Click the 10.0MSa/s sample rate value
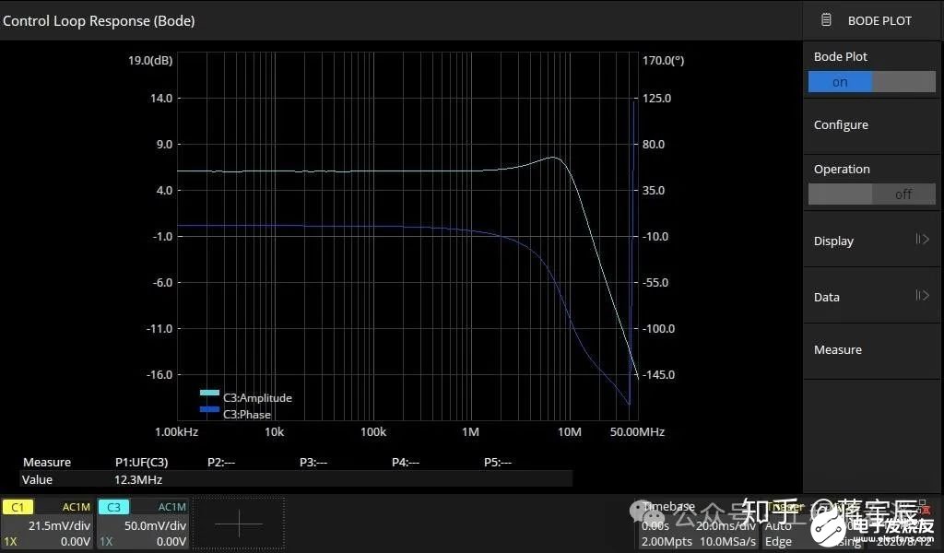Image resolution: width=944 pixels, height=553 pixels. point(727,541)
